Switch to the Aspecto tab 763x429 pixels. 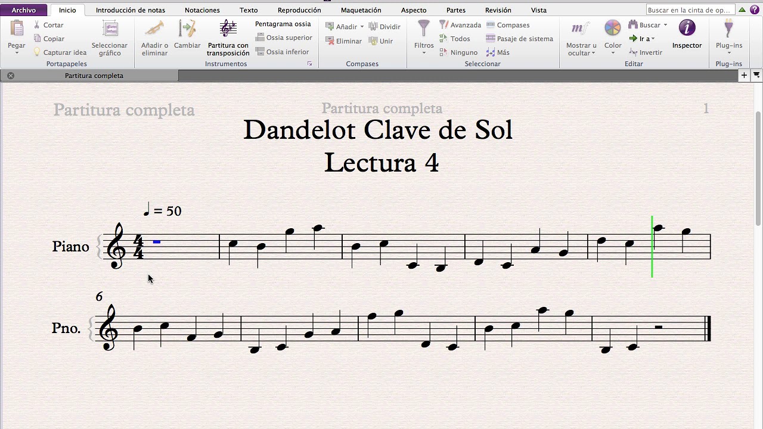coord(414,10)
